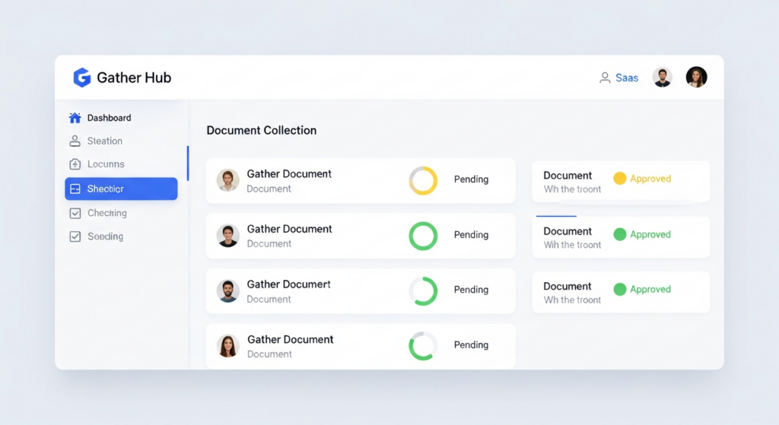Click the yellow progress ring in first row
Image resolution: width=779 pixels, height=425 pixels.
click(423, 181)
